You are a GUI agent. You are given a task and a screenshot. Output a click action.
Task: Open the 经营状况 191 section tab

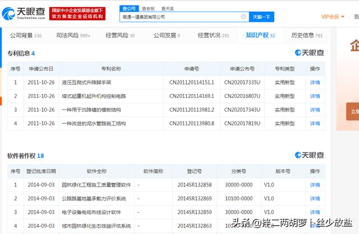(x=213, y=35)
